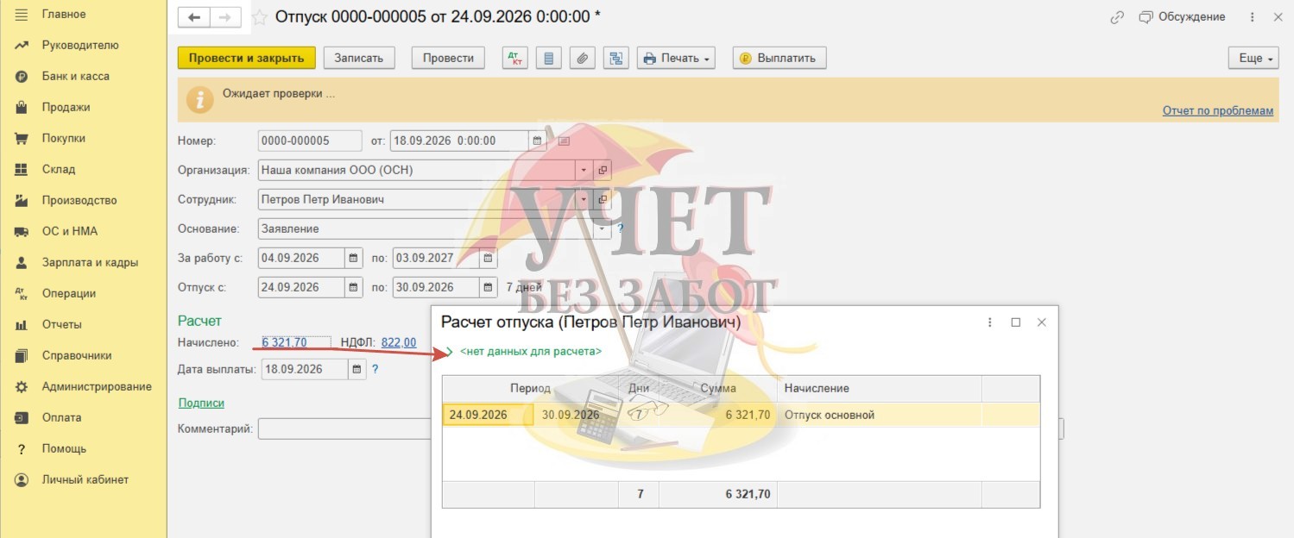Open Зарплата и кадры section in sidebar
Screen dimensions: 1294x538
pyautogui.click(x=90, y=262)
